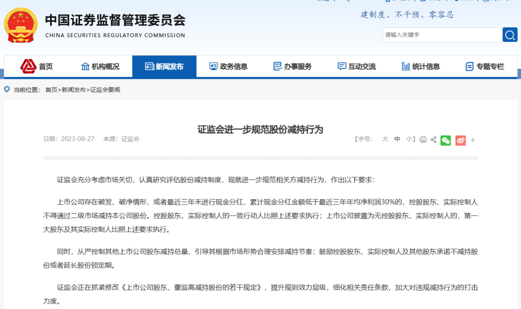The height and width of the screenshot is (309, 521).
Task: Open the 专题专栏 menu tab
Action: 485,66
